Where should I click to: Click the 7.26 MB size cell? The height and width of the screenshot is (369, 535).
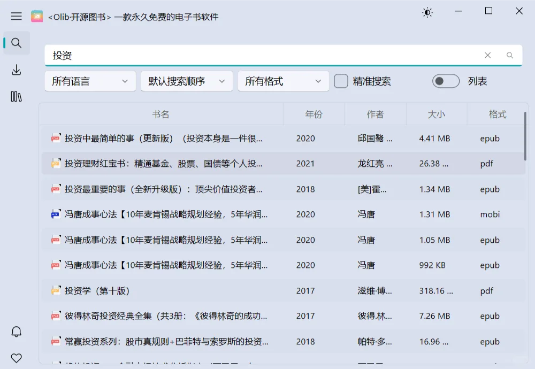(434, 316)
